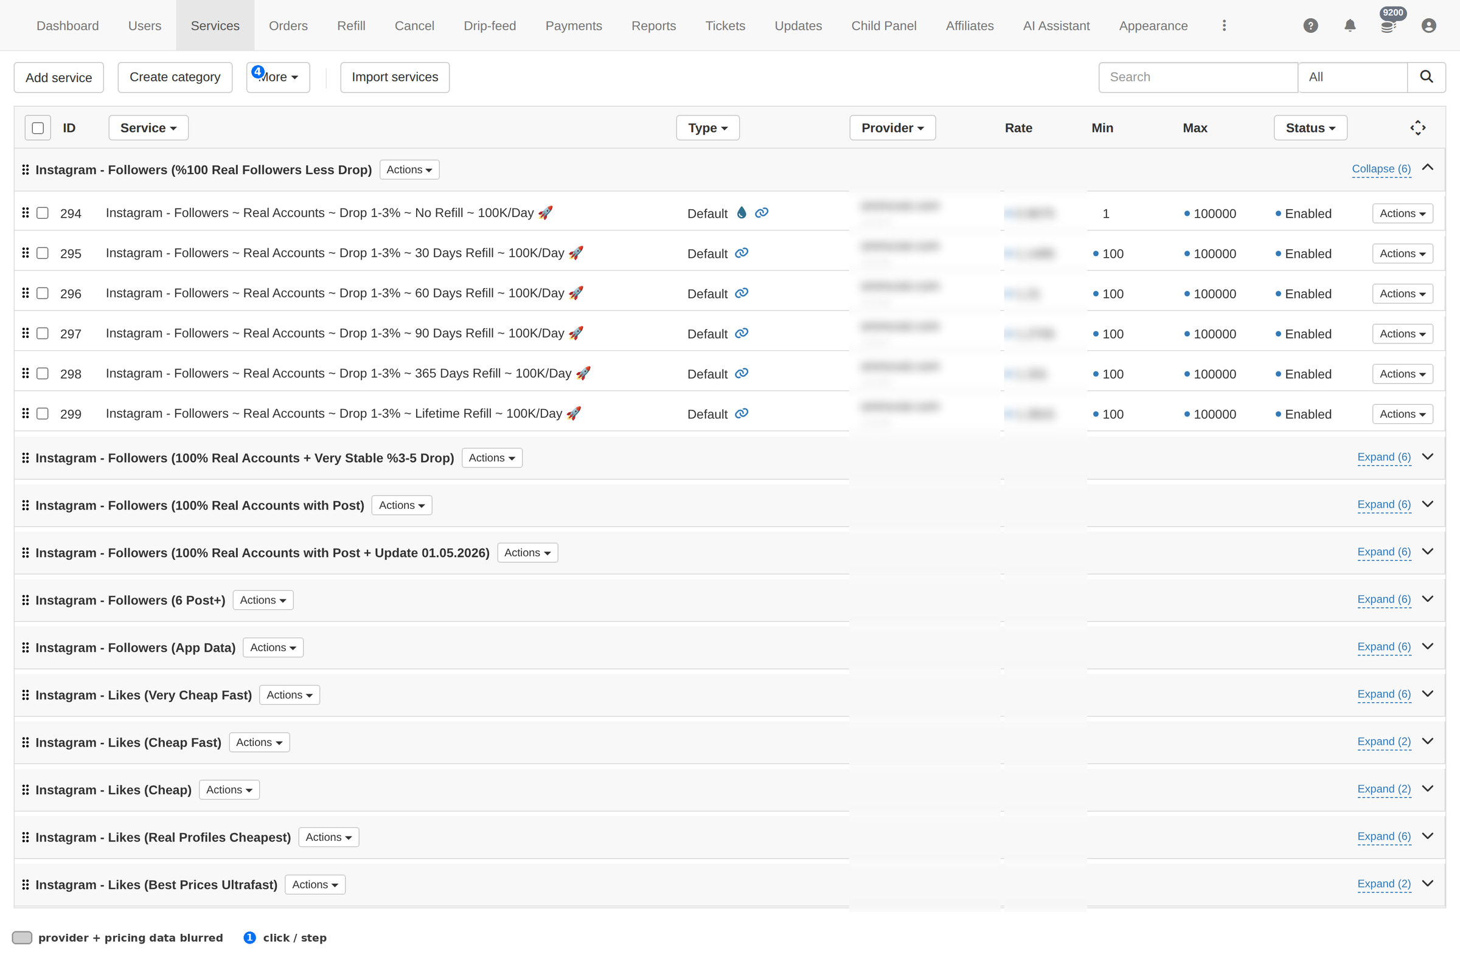Click the magnifier search button
The image size is (1460, 963).
(x=1426, y=77)
